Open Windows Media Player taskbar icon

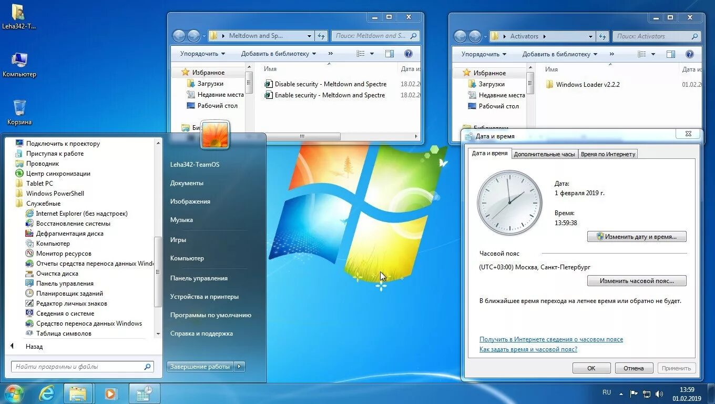110,393
